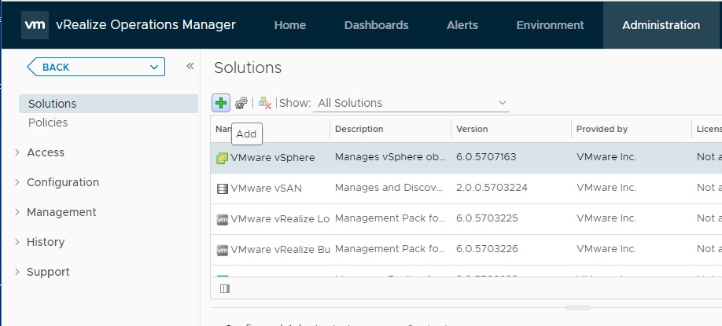This screenshot has height=326, width=722.
Task: Click version 2.0.0.5703224 cell
Action: [x=492, y=188]
